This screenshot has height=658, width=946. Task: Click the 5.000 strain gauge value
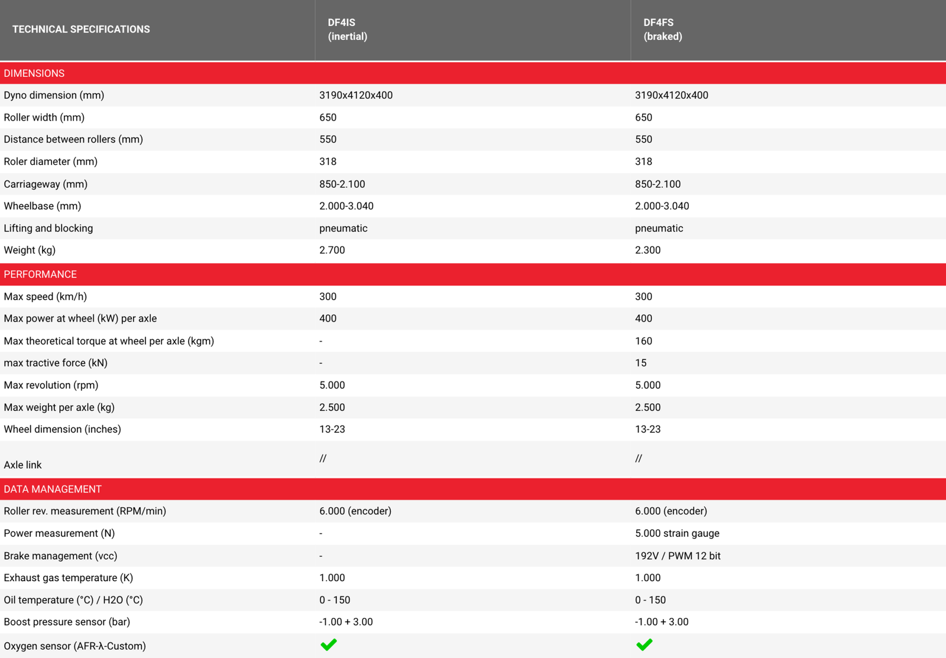tap(677, 533)
